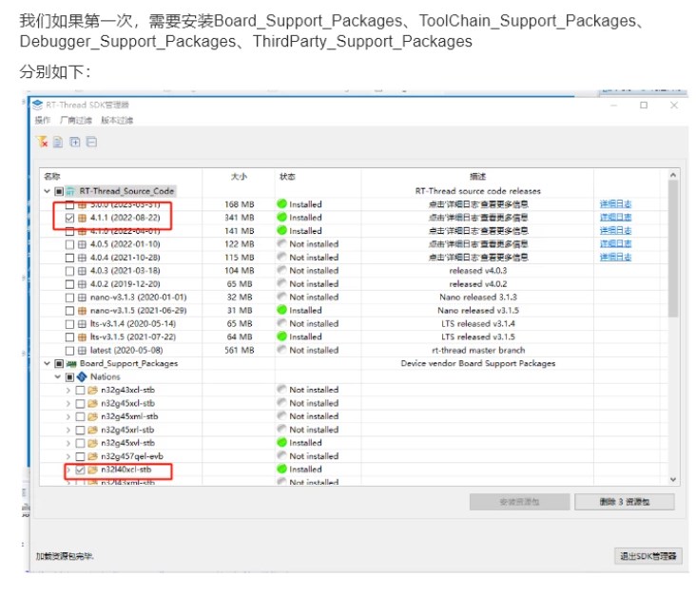Click the scrollbar up arrow

click(673, 175)
